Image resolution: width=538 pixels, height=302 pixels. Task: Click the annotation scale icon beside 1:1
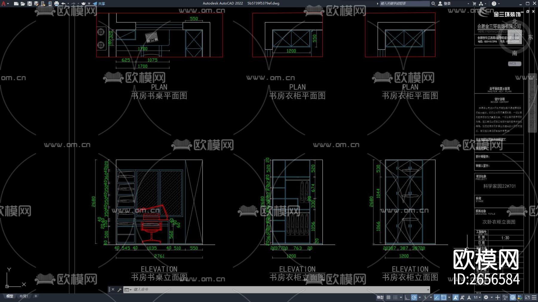pyautogui.click(x=469, y=297)
